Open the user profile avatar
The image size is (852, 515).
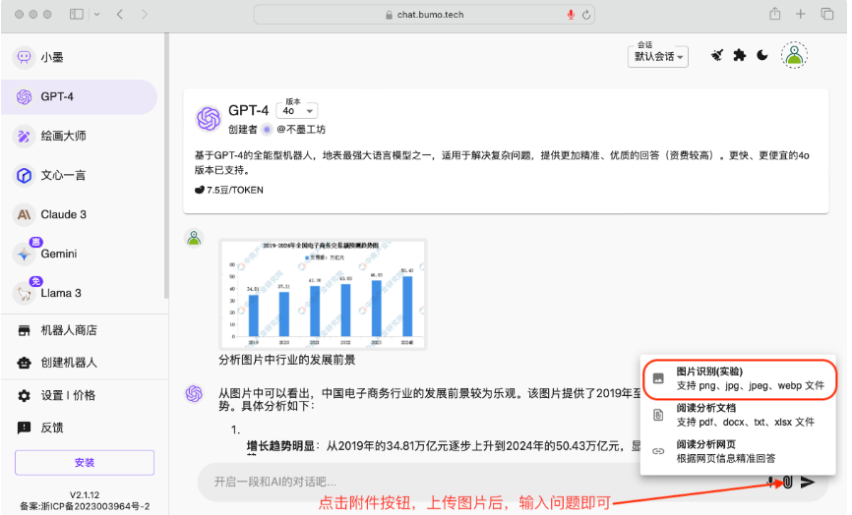794,55
